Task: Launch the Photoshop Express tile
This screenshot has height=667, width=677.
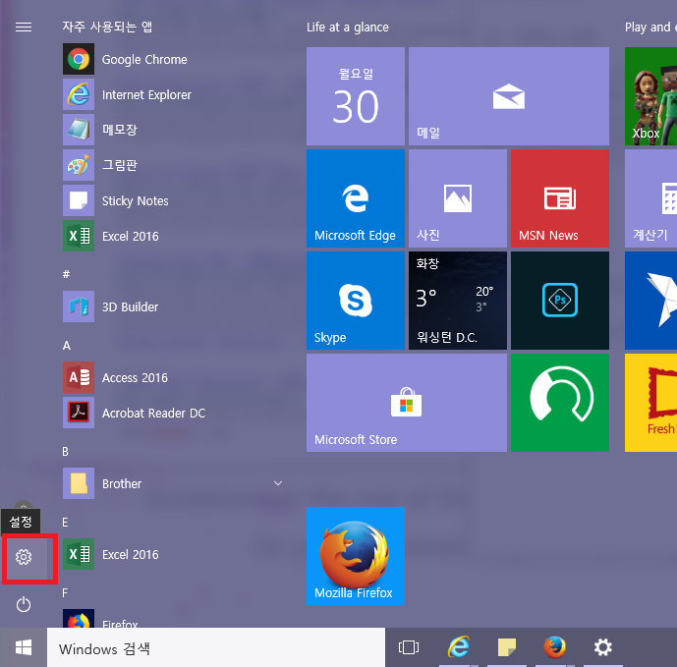Action: [x=560, y=301]
